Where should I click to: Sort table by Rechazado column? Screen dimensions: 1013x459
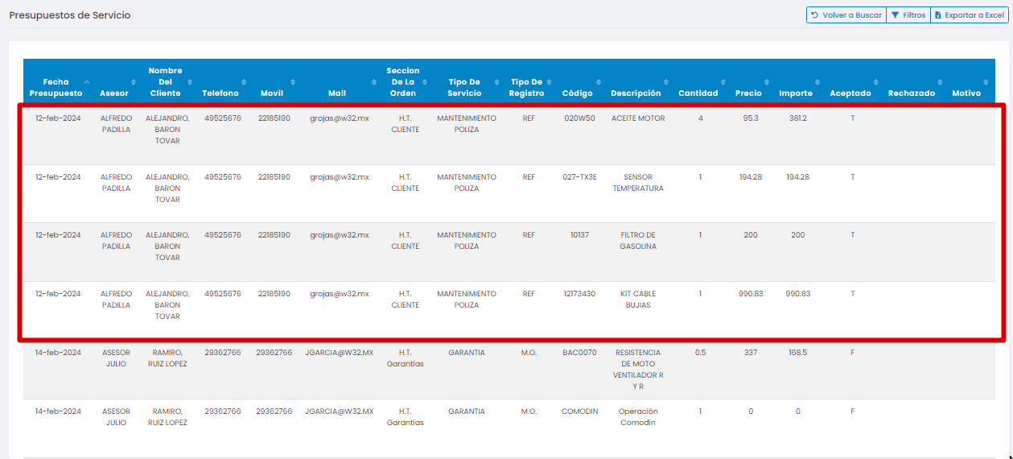[914, 82]
